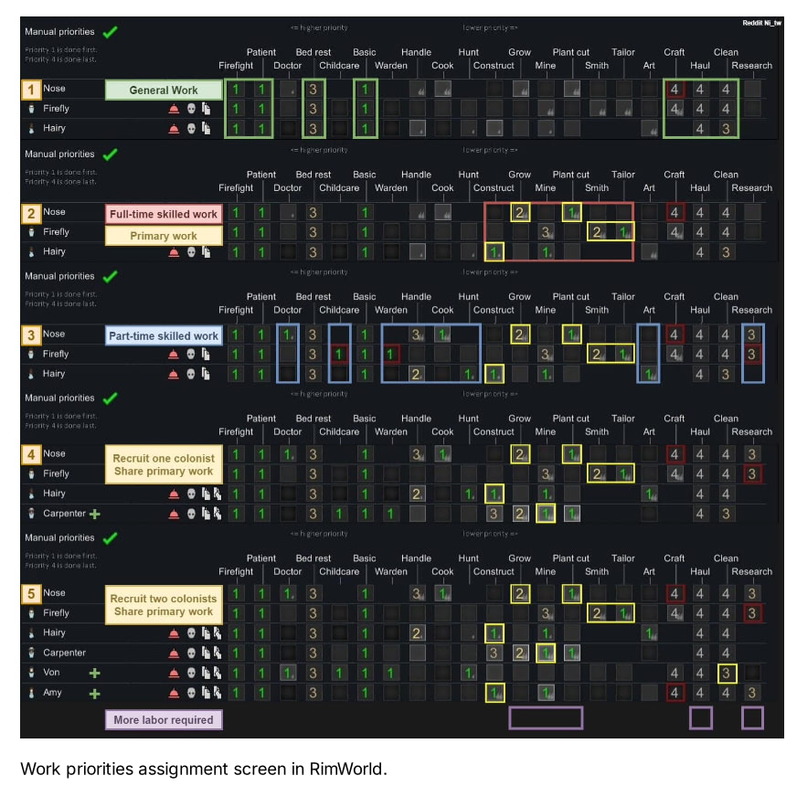Copy Firefly's priorities in panel 1
Viewport: 797px width, 786px height.
pos(206,108)
